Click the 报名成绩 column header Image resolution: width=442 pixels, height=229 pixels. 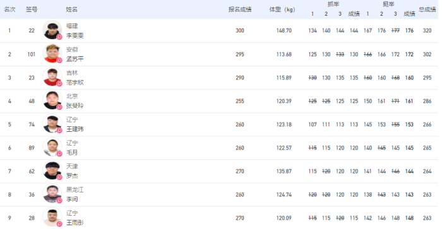click(x=240, y=9)
